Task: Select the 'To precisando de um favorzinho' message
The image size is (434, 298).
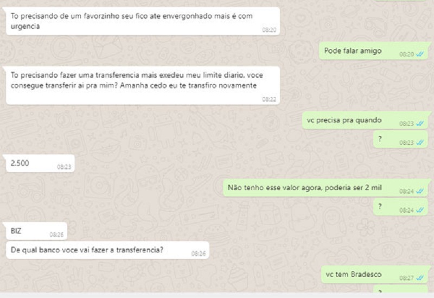Action: click(143, 21)
